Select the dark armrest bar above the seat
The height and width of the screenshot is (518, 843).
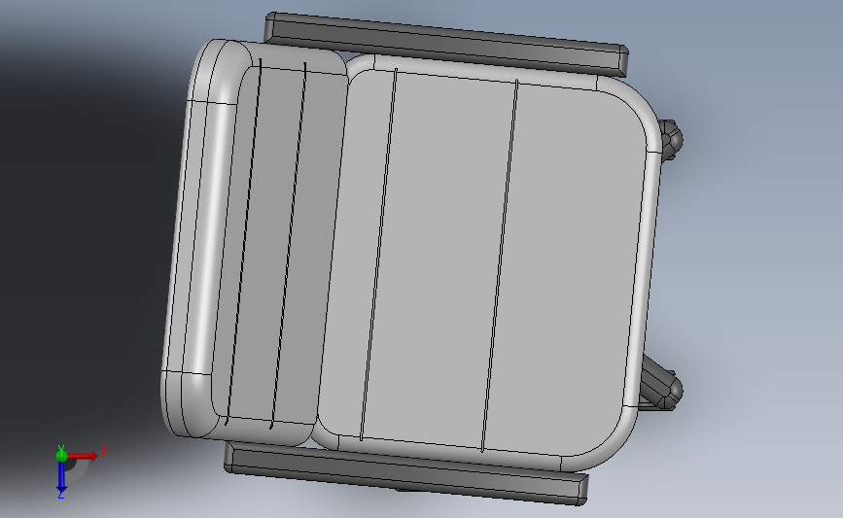coord(446,44)
